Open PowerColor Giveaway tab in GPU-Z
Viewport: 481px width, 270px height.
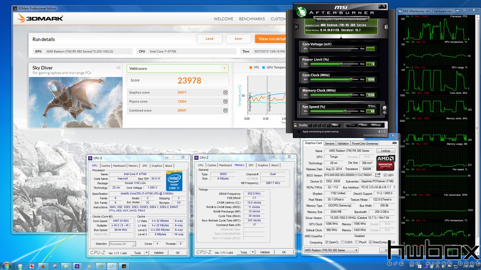(365, 143)
